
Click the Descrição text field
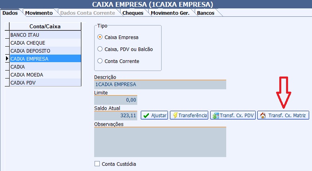pos(160,85)
